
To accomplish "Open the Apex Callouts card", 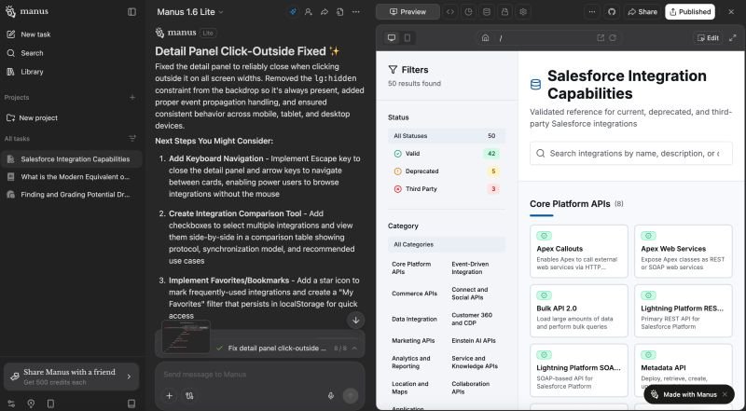I will tap(578, 252).
